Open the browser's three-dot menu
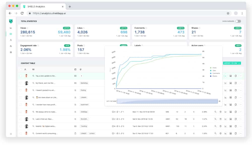This screenshot has height=145, width=252. point(242,13)
